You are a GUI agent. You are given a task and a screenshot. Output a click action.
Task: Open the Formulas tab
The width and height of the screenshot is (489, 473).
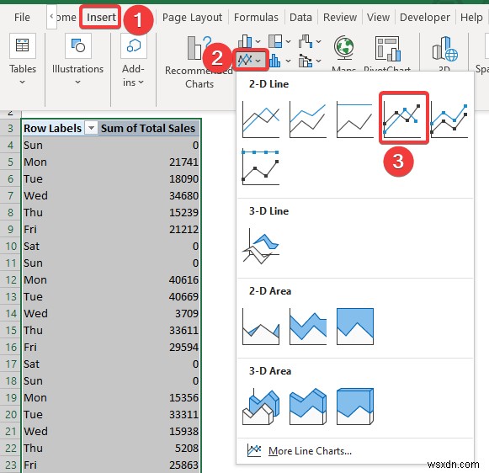256,17
